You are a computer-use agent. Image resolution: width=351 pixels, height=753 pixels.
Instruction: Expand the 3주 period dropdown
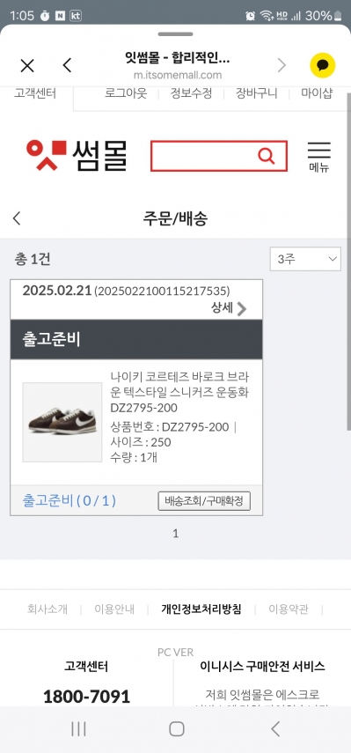tap(305, 259)
